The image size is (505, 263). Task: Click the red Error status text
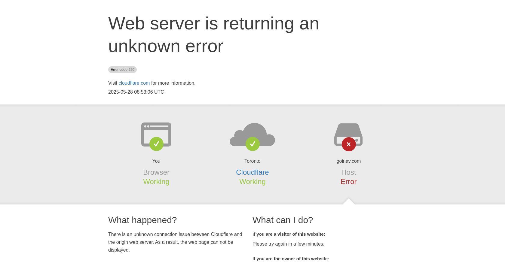348,182
